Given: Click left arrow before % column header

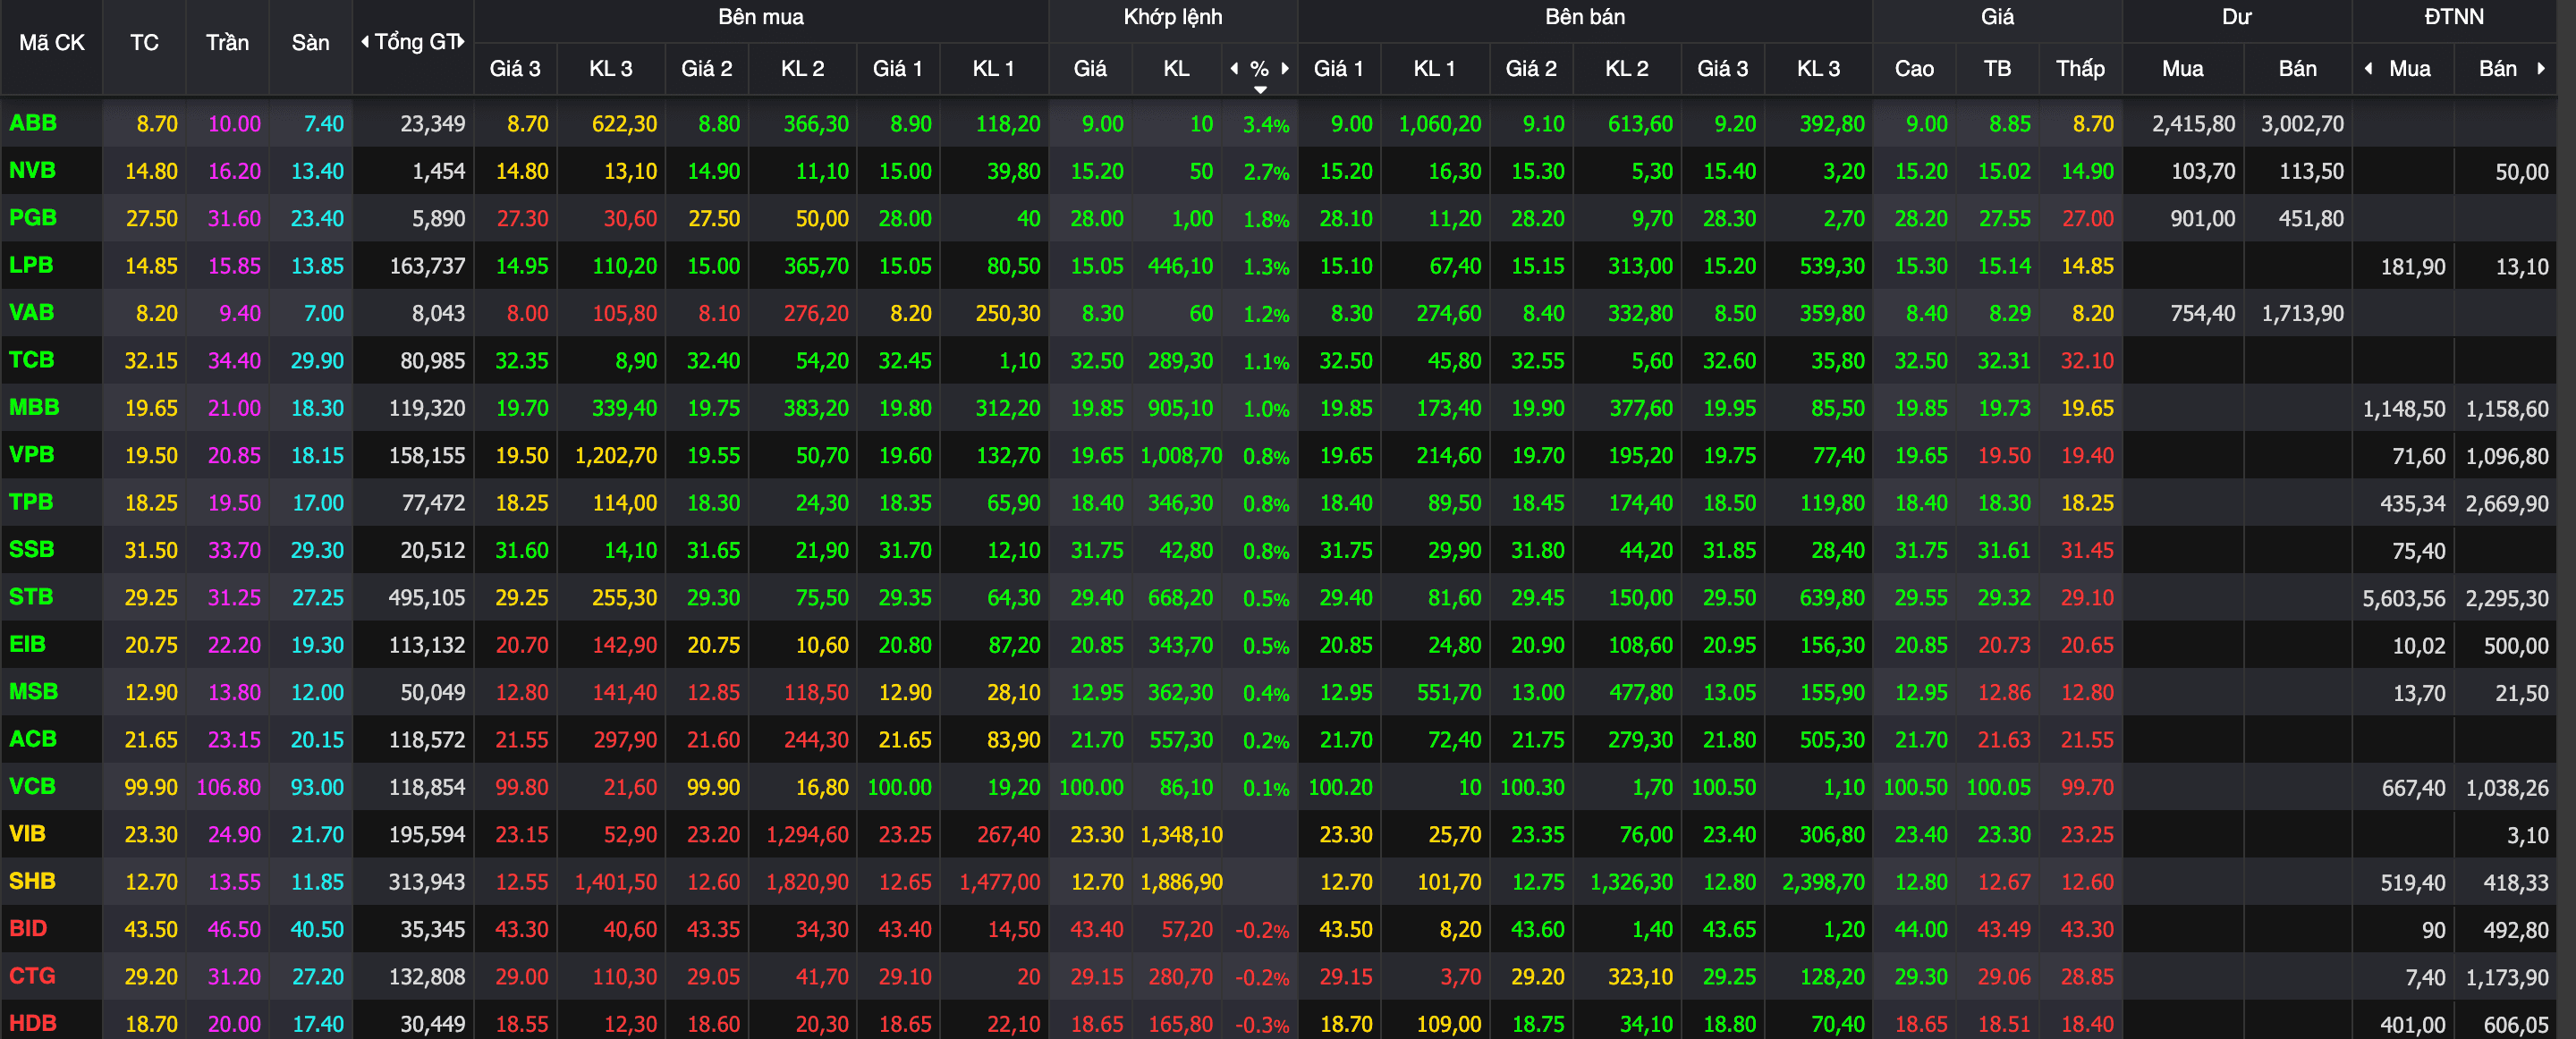Looking at the screenshot, I should coord(1234,68).
